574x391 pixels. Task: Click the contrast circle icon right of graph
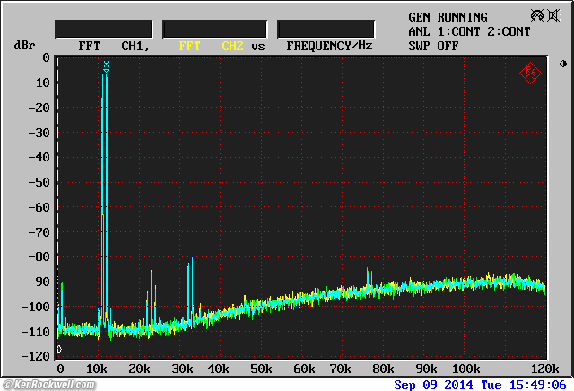(x=563, y=64)
